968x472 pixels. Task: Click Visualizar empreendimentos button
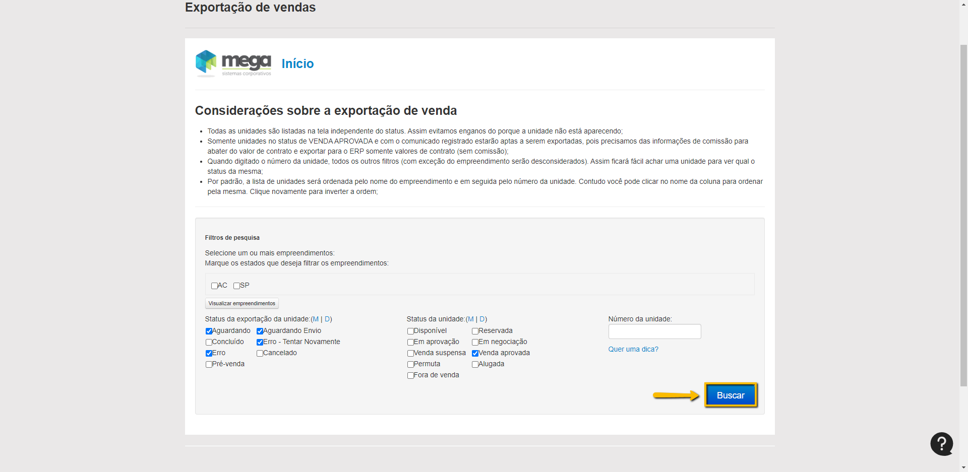pyautogui.click(x=241, y=303)
